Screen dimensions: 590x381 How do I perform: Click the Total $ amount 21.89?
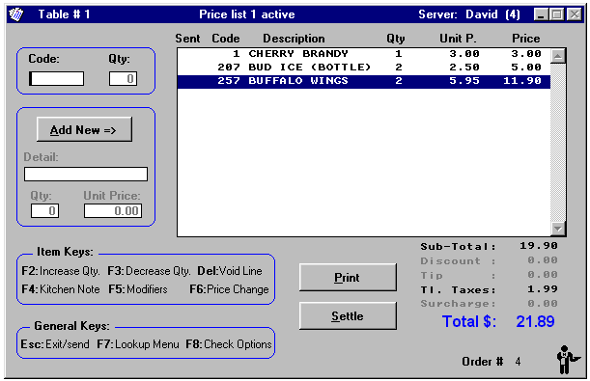point(535,321)
